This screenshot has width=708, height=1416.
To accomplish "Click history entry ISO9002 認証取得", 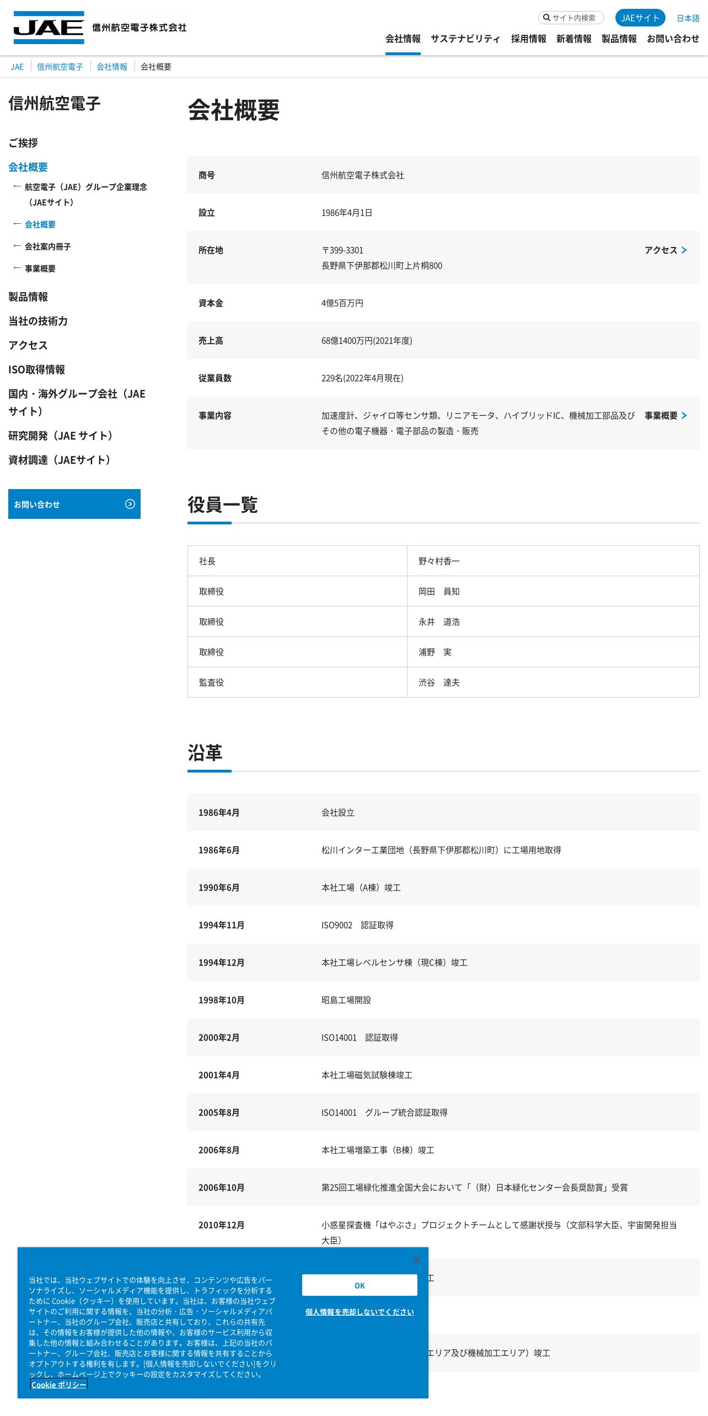I will 357,925.
